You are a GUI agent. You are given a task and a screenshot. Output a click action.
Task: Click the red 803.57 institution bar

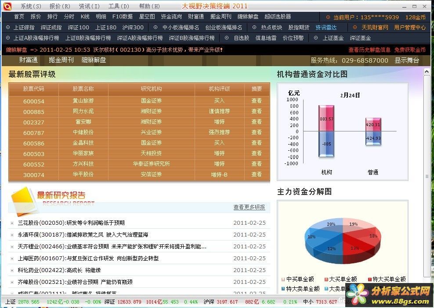(326, 118)
